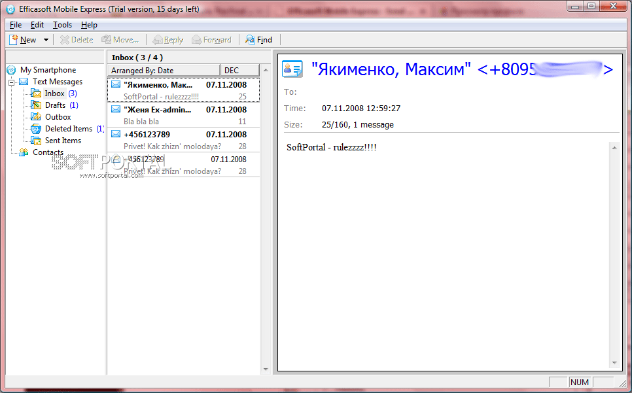Open Contacts in the tree
Screen dimensions: 632x393
48,152
